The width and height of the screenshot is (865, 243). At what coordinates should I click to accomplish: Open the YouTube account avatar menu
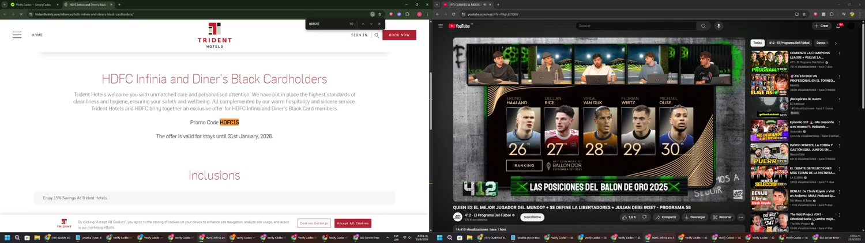click(x=851, y=26)
